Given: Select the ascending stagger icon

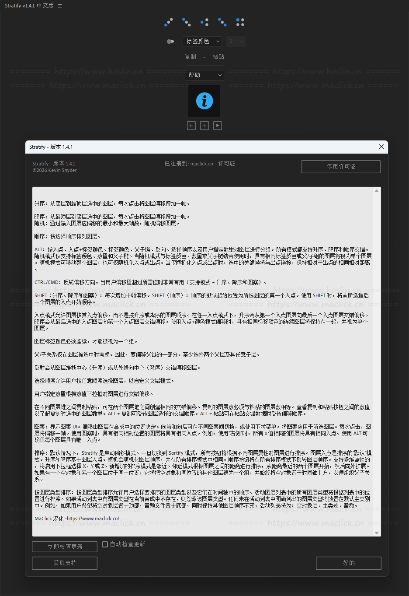Looking at the screenshot, I should [x=169, y=22].
